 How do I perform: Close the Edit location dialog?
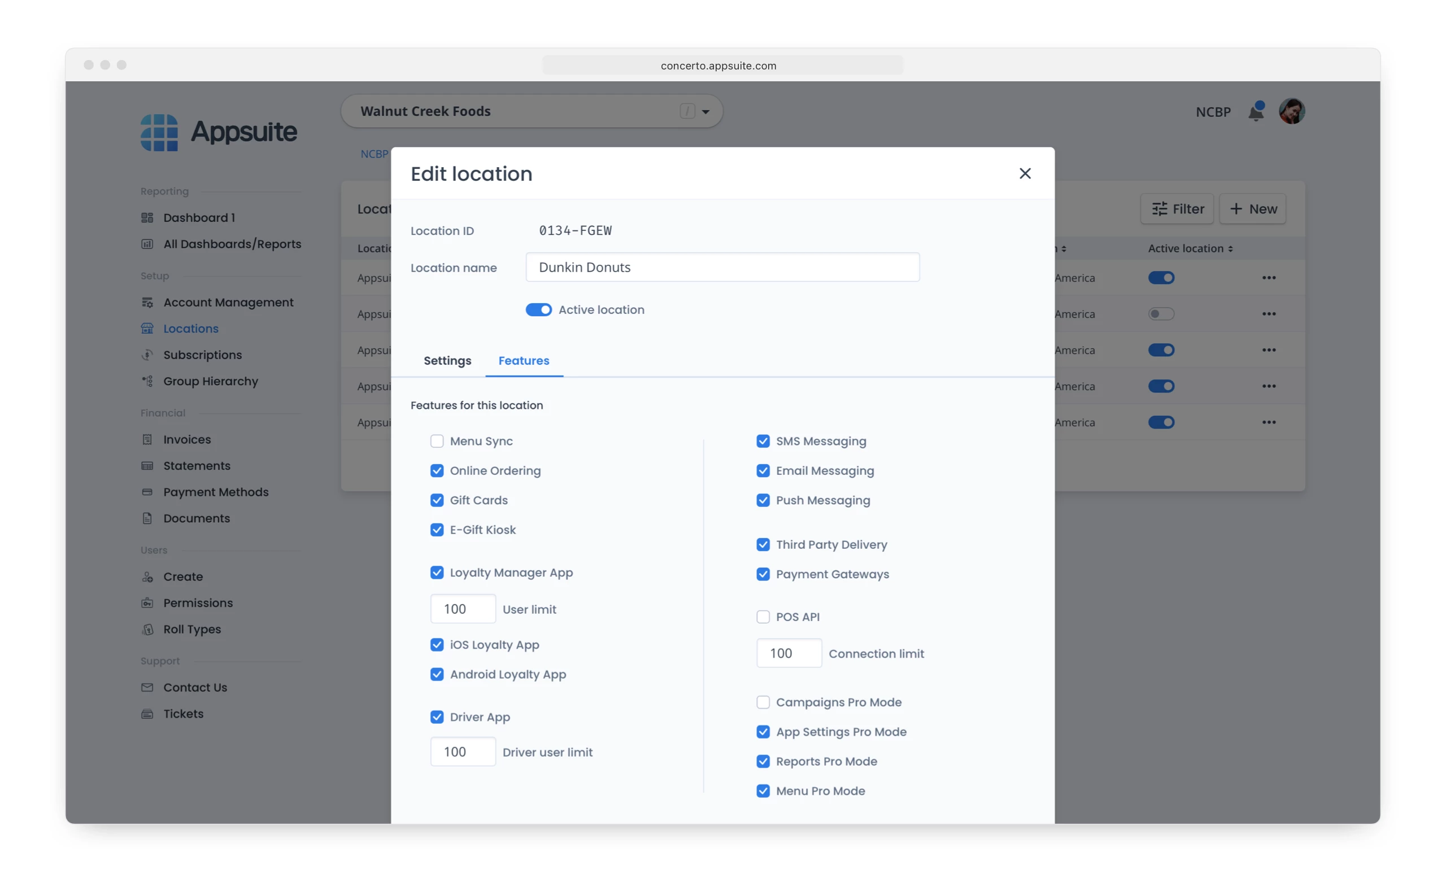[1025, 174]
